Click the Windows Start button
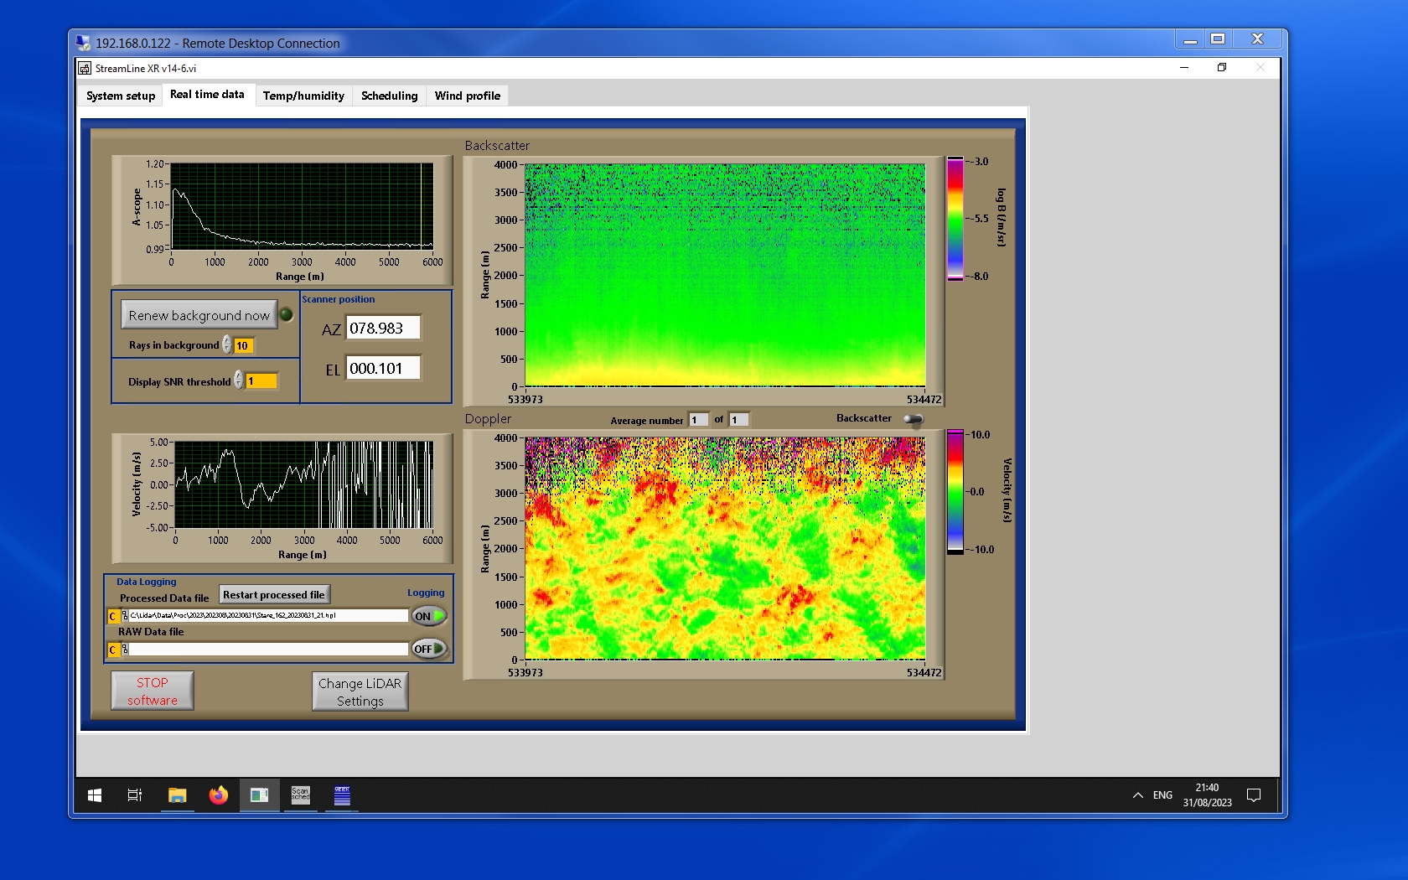The height and width of the screenshot is (880, 1408). click(95, 795)
